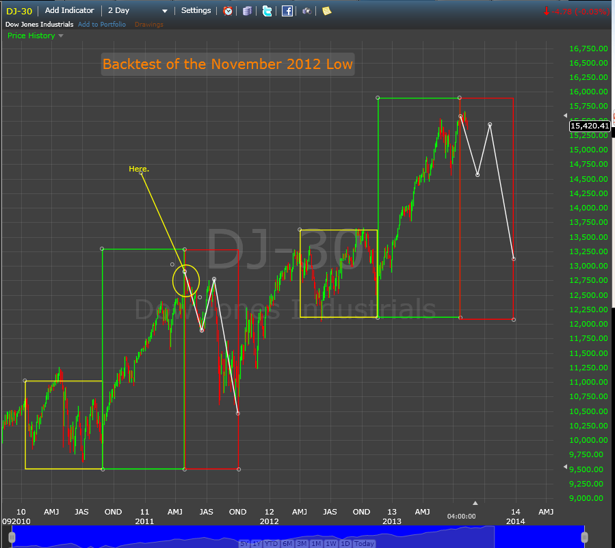The width and height of the screenshot is (615, 548).
Task: Expand the Price History dropdown arrow
Action: tap(61, 36)
